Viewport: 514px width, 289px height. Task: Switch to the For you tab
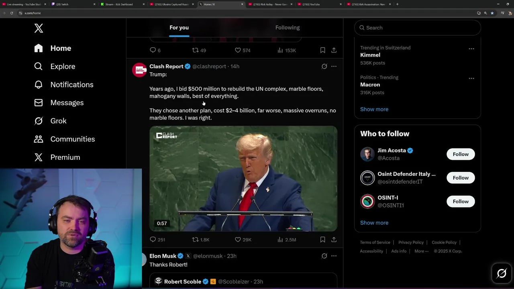[x=179, y=28]
